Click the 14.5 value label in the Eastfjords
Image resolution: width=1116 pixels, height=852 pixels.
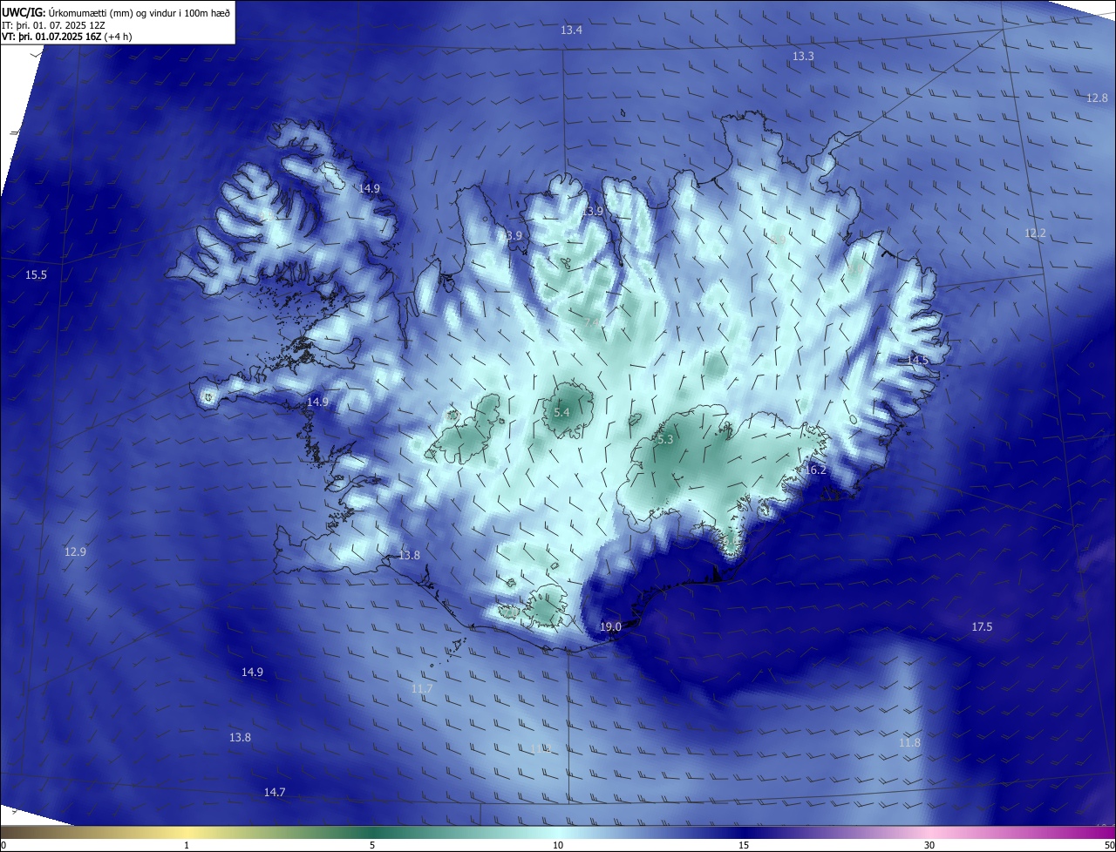[917, 360]
